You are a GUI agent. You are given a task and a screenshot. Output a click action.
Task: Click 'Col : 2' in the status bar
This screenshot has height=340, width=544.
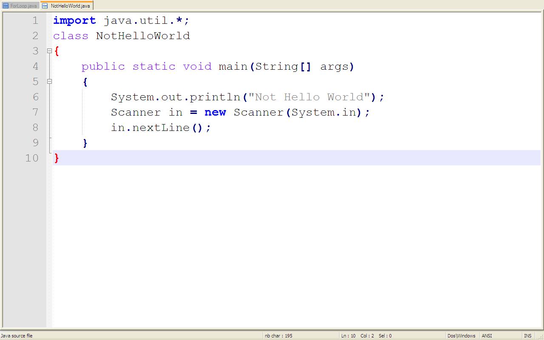point(367,336)
